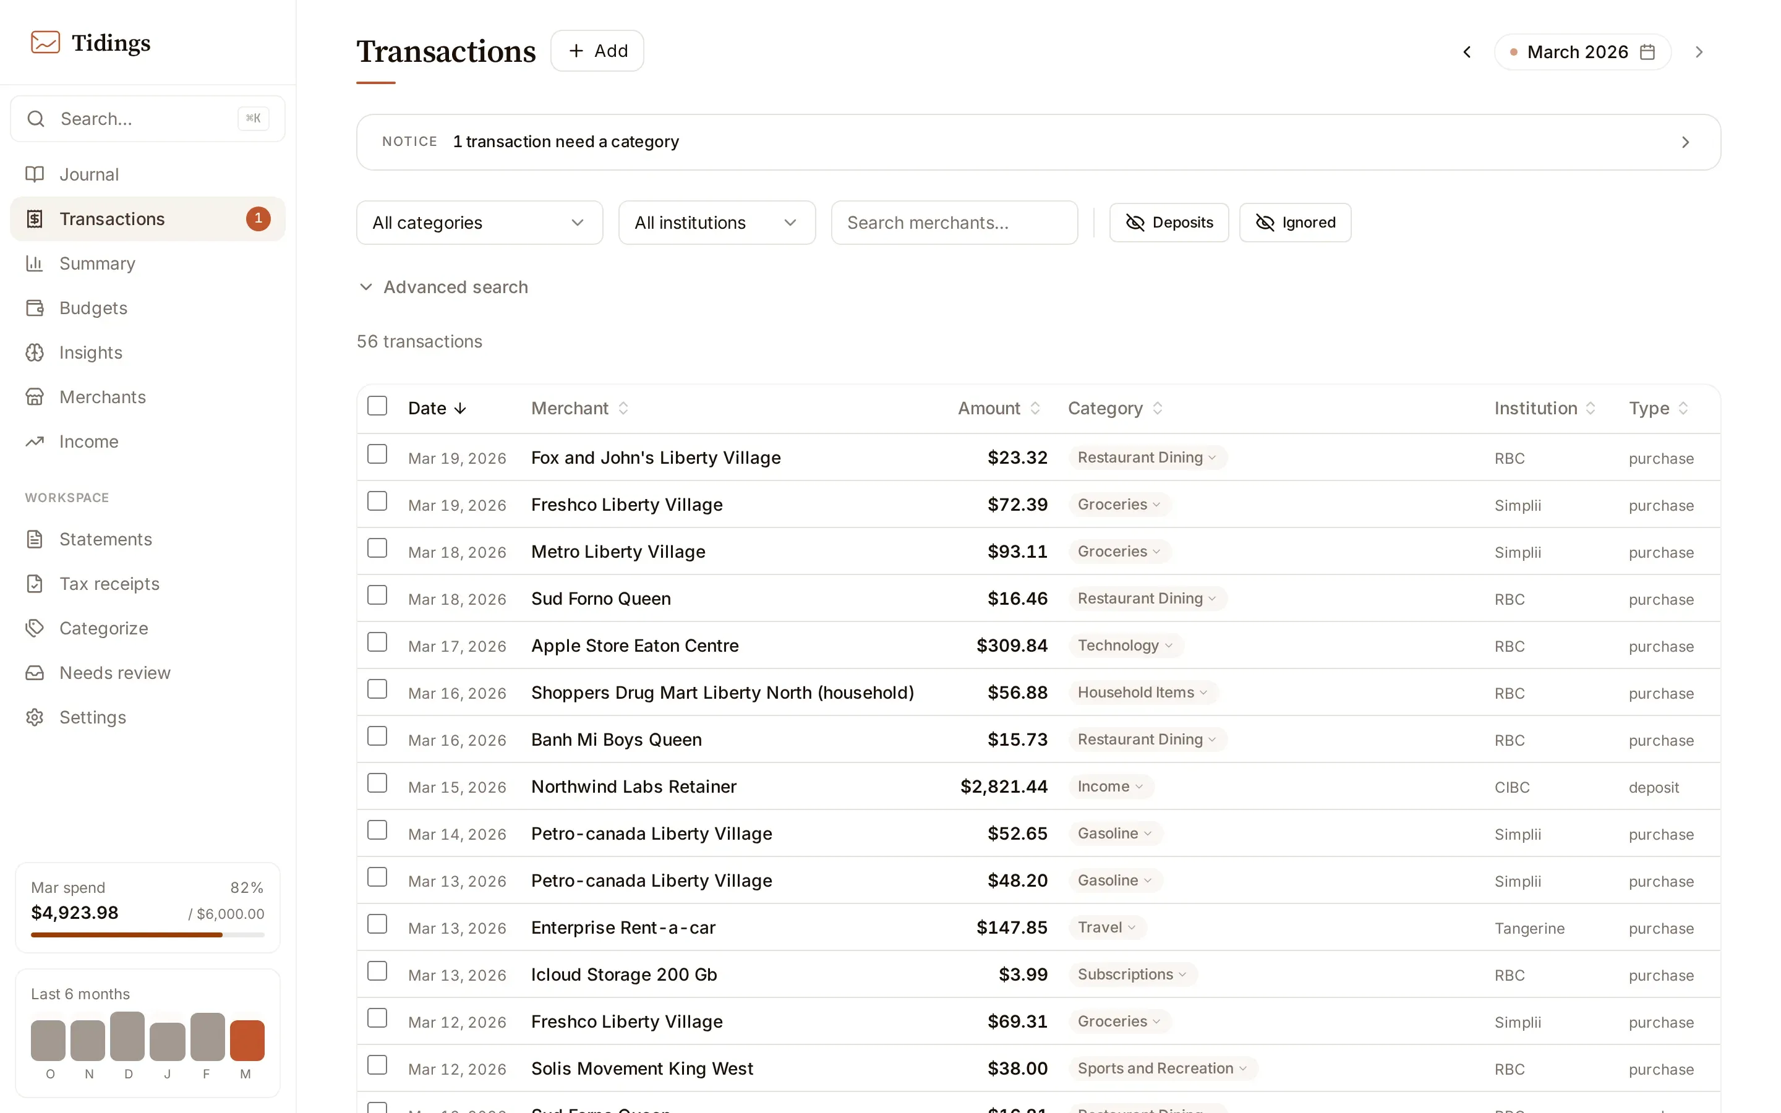
Task: Click the Mar spend summary card
Action: point(147,908)
